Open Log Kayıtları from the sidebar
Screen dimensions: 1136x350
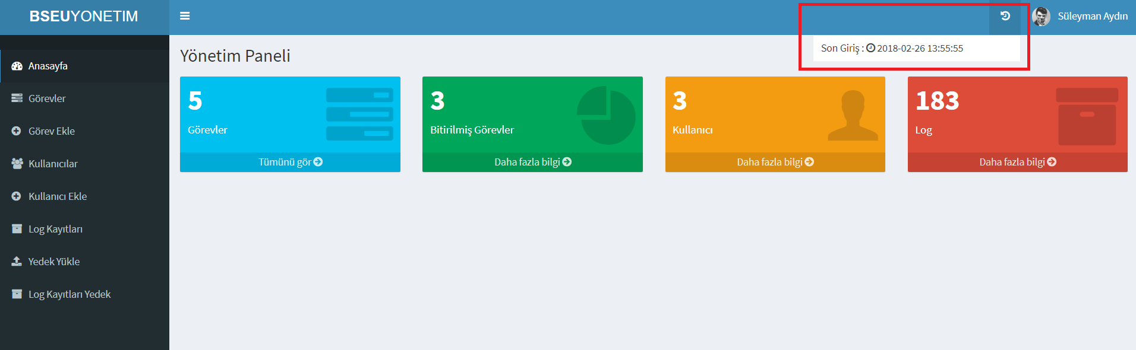pyautogui.click(x=55, y=229)
